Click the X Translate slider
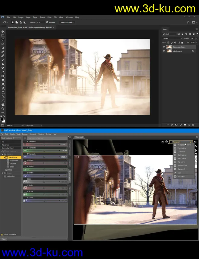Viewport: 199px width, 259px height. tap(44, 144)
